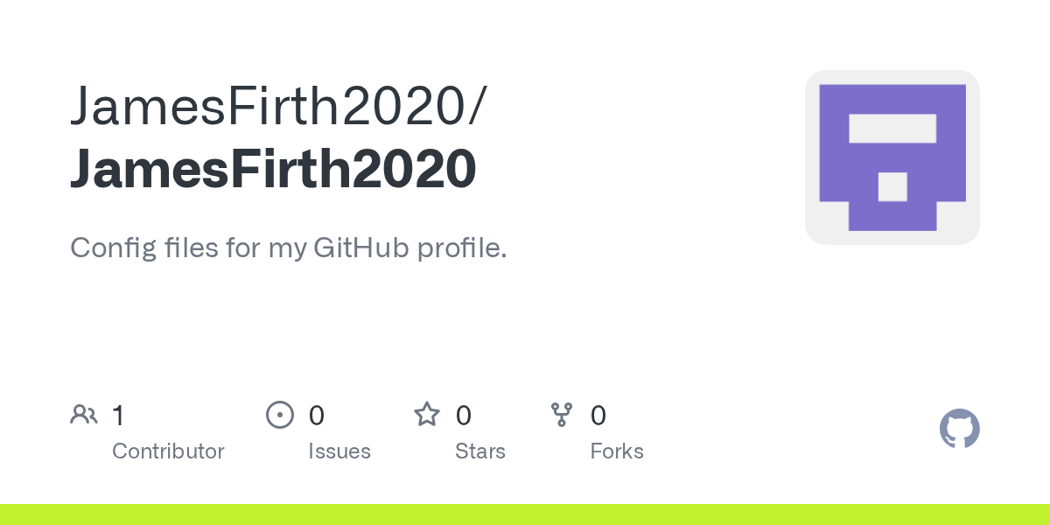Click the Issues circle-dot icon

(279, 415)
